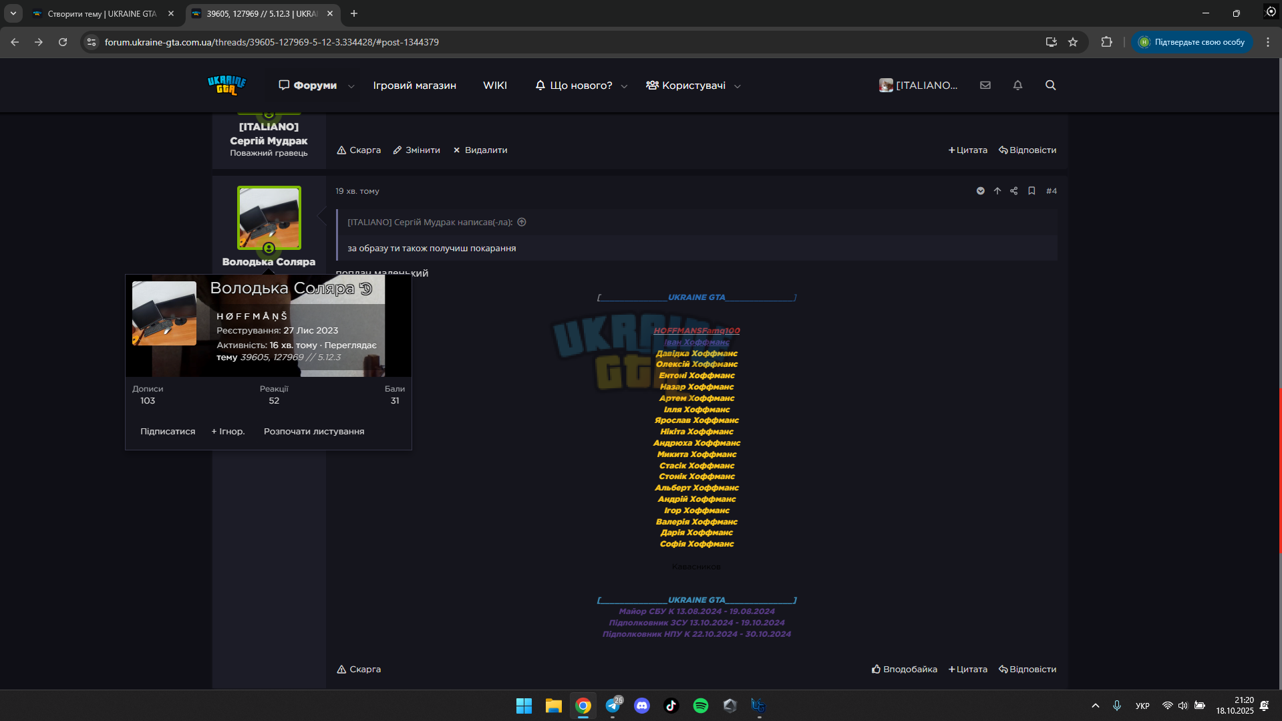Open Telegram from the taskbar
Screen dimensions: 1282x721
[x=613, y=706]
